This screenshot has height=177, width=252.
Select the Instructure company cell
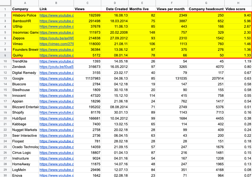[x=25, y=158]
